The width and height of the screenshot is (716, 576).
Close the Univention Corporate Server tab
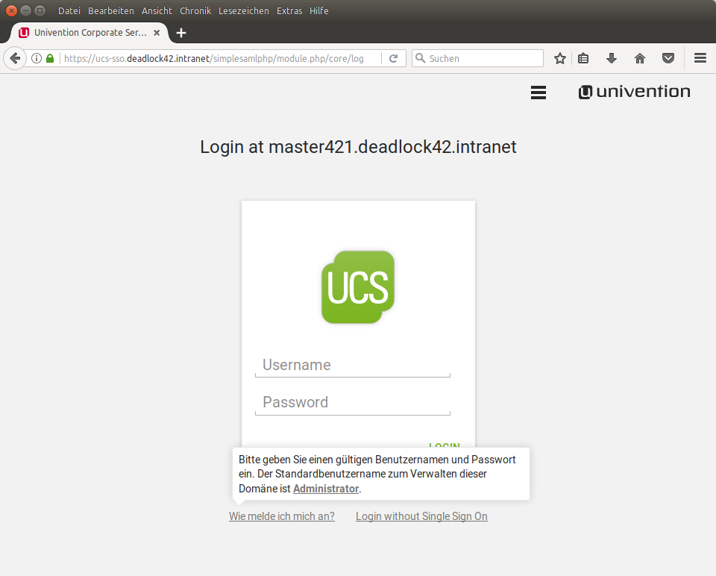[x=157, y=33]
